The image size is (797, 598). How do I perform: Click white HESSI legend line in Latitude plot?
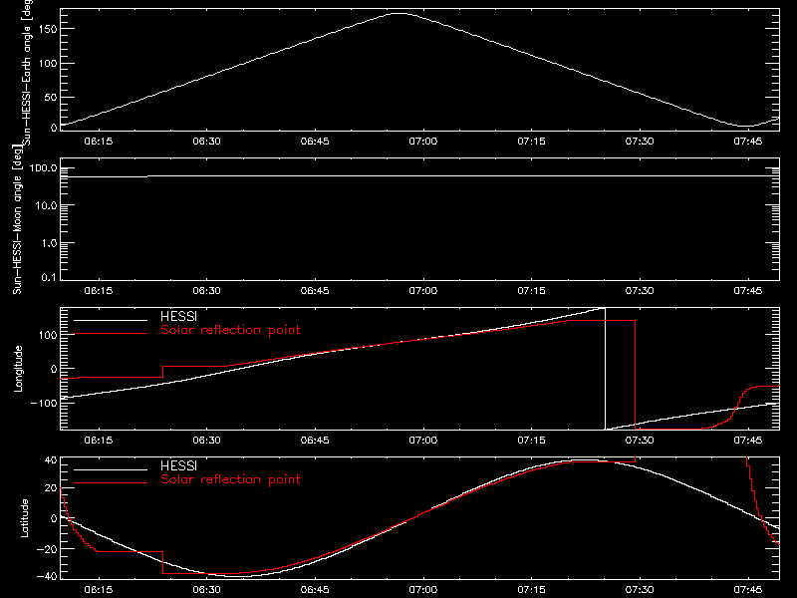click(x=111, y=469)
